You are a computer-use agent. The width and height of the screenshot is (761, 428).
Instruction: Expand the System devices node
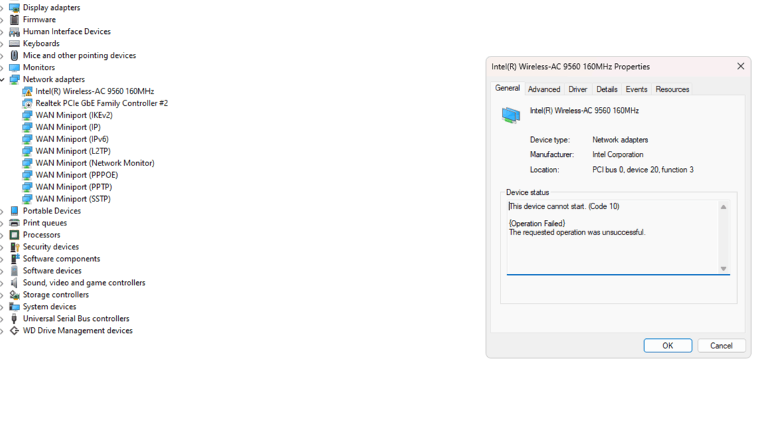click(x=2, y=306)
